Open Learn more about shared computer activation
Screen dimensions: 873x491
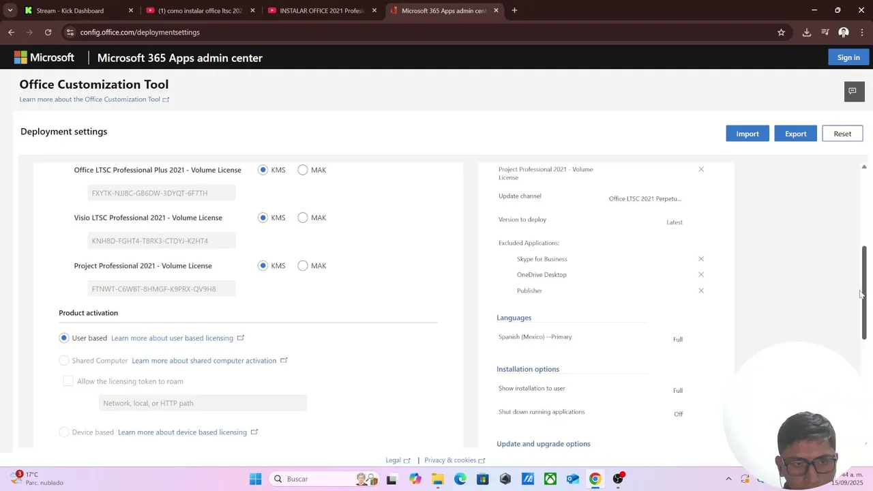(x=209, y=360)
